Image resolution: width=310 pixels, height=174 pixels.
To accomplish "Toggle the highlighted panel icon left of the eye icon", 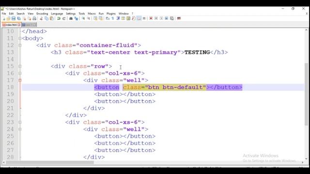I will coord(139,18).
